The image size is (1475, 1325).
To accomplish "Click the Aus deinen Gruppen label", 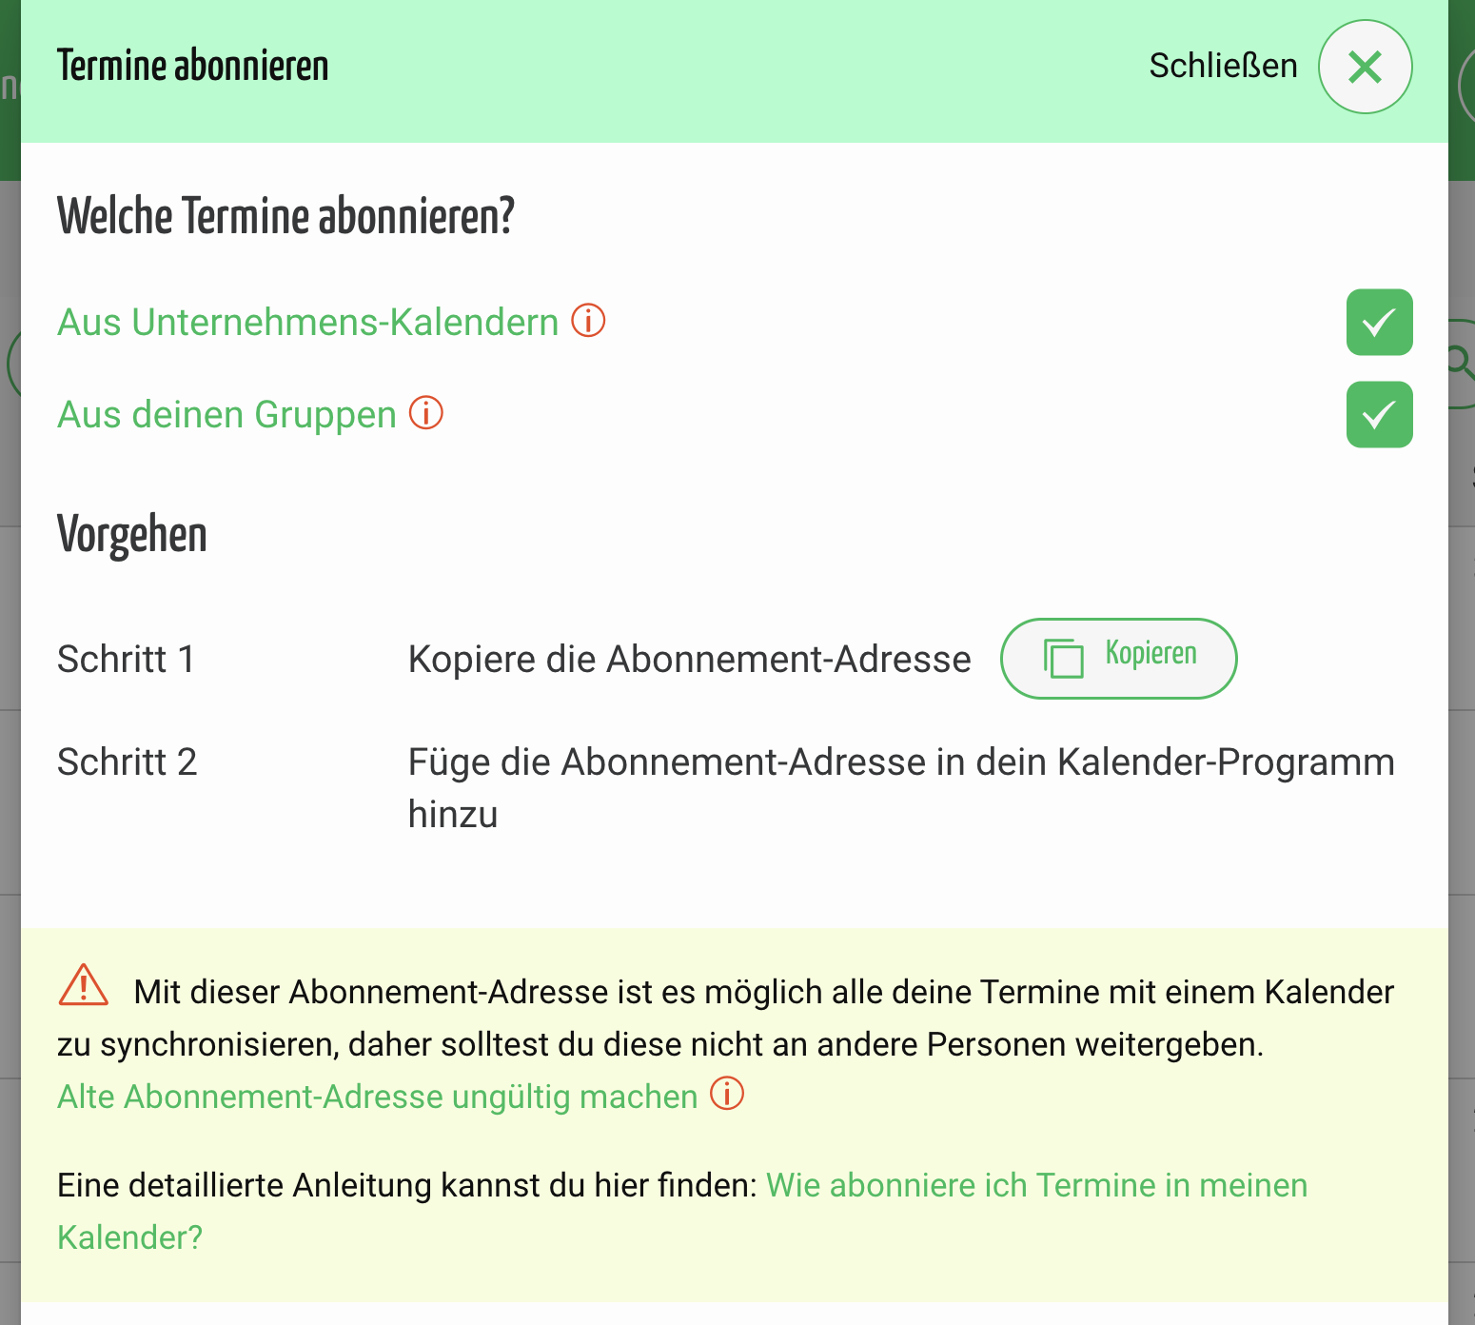I will tap(226, 415).
